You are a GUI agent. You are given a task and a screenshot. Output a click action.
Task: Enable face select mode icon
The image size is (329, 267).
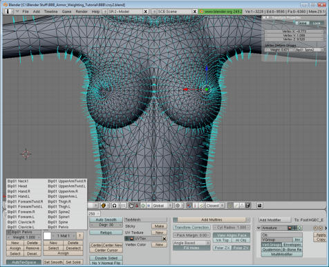coord(242,205)
